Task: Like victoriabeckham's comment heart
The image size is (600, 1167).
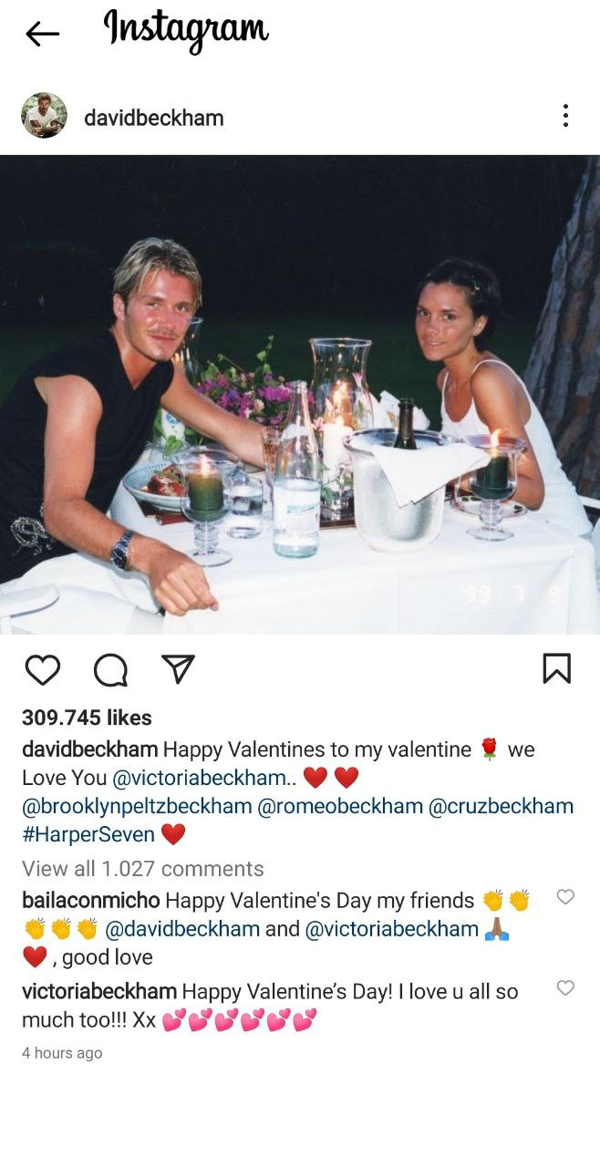Action: 565,987
